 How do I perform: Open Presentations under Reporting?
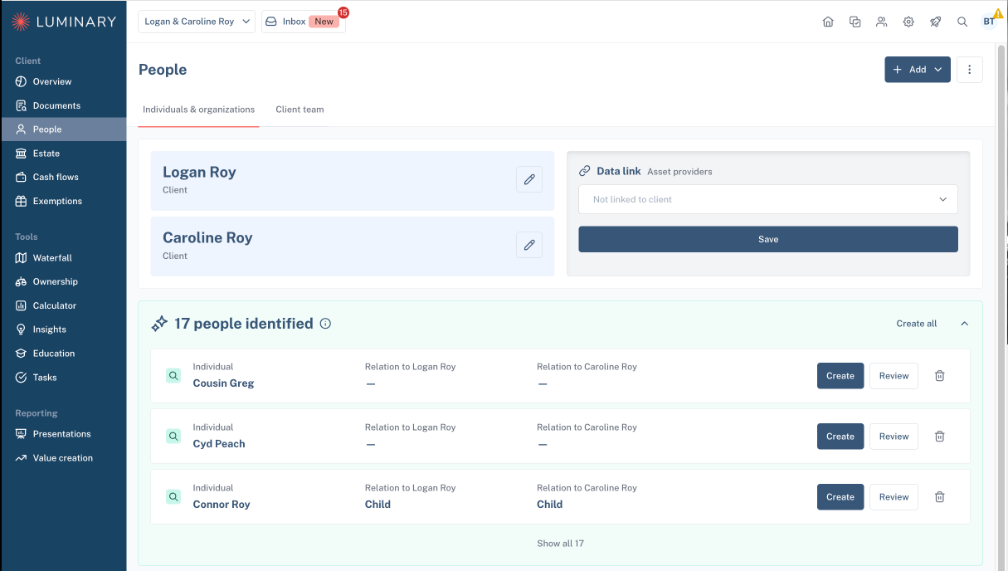pos(63,434)
